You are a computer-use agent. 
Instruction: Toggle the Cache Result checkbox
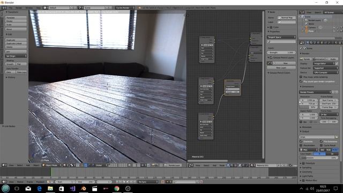(321, 145)
